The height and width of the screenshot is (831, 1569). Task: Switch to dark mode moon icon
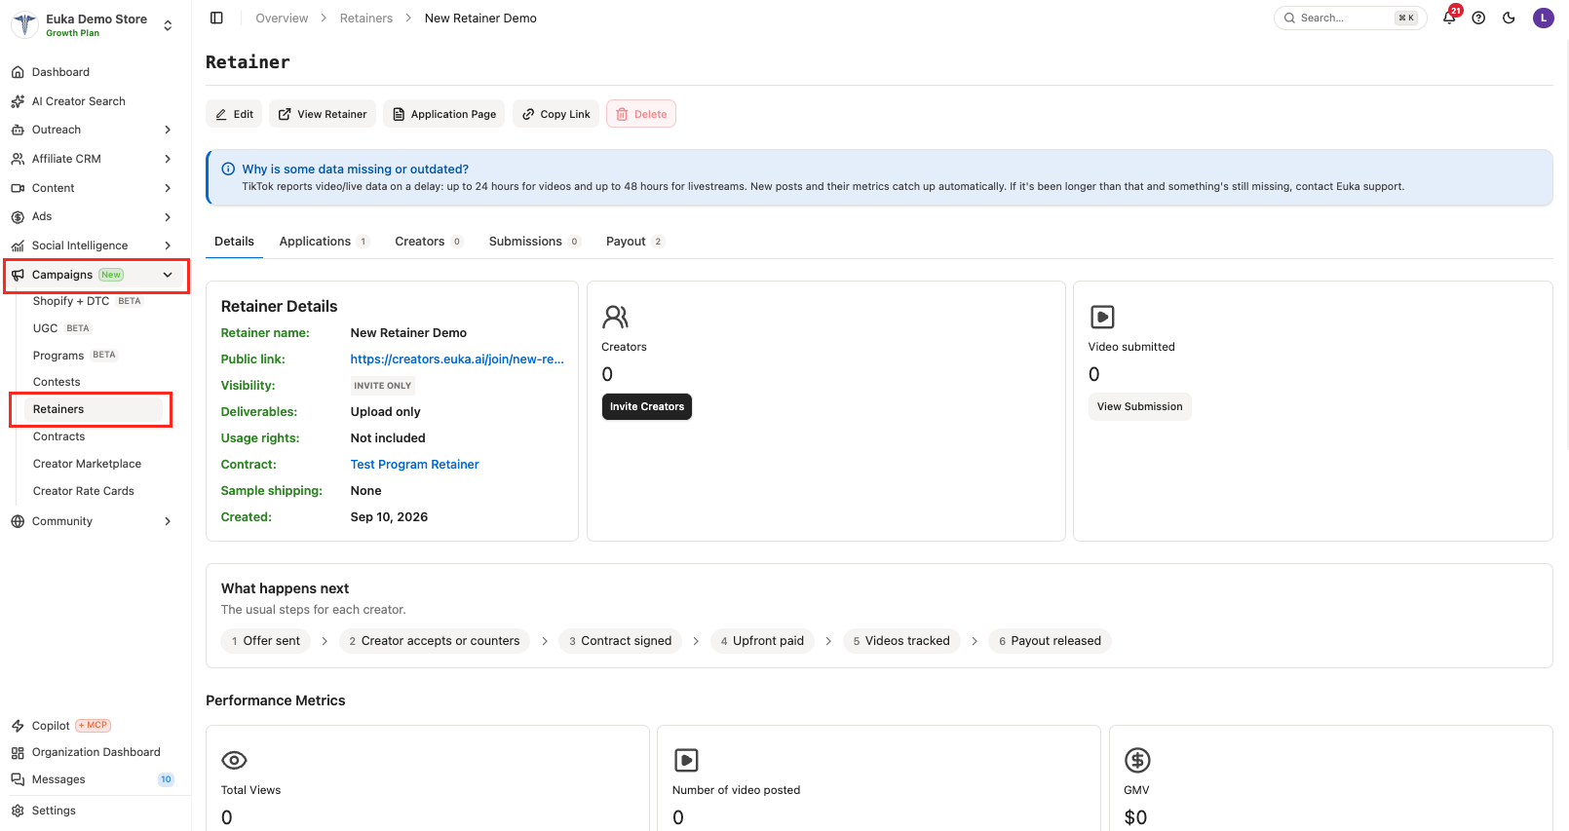point(1509,18)
